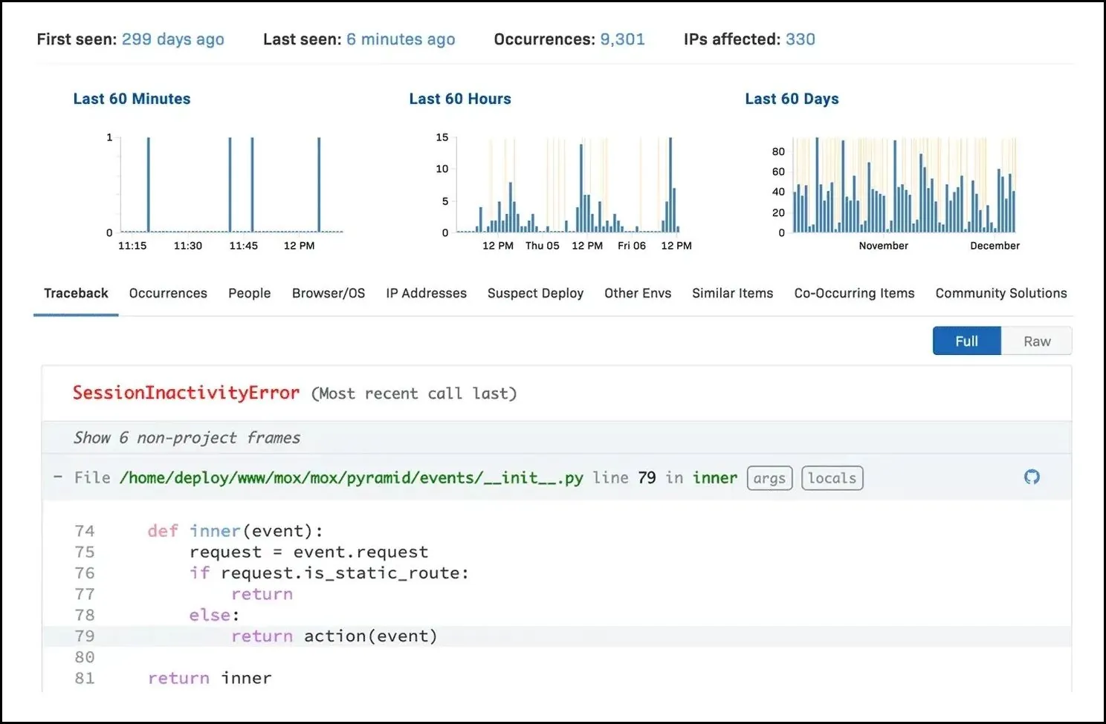Click the December label on 60 Days chart
Viewport: 1106px width, 724px height.
pos(995,246)
